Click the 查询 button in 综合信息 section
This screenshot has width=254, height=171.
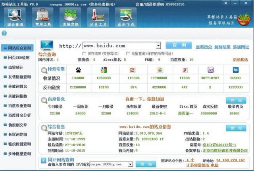(x=236, y=128)
